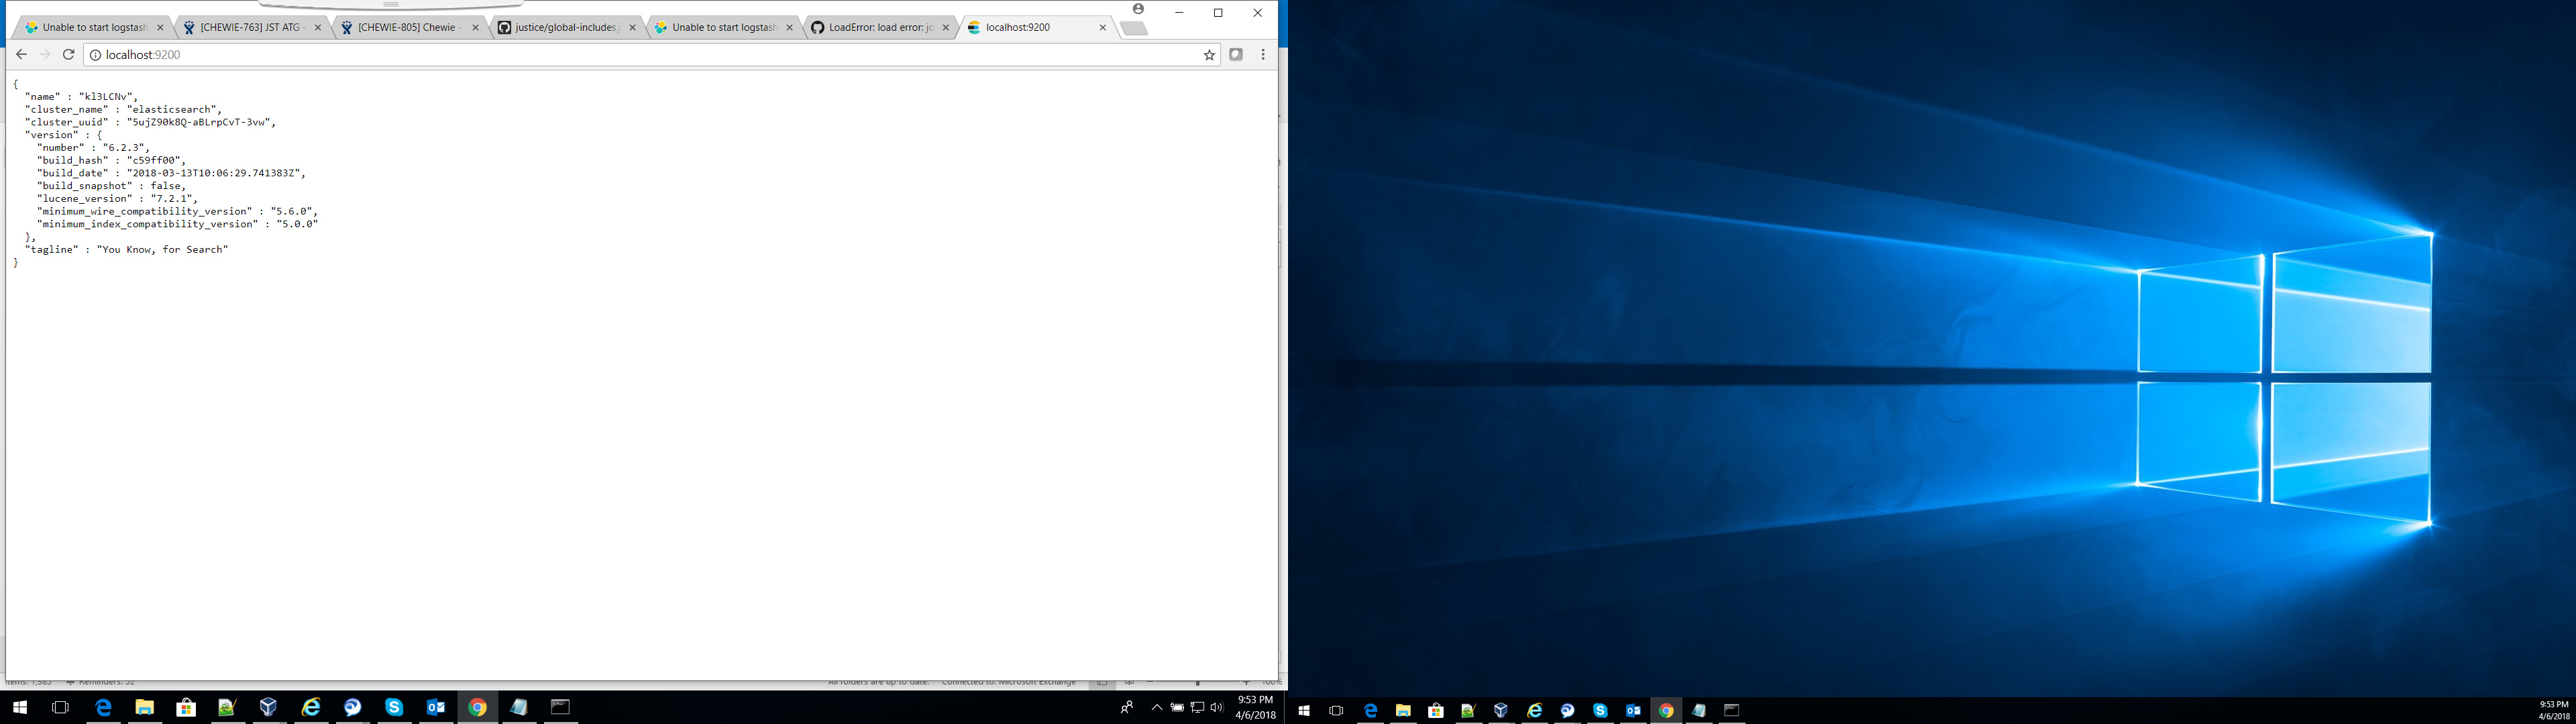2576x724 pixels.
Task: Open the Chrome three-dot menu
Action: pos(1263,55)
